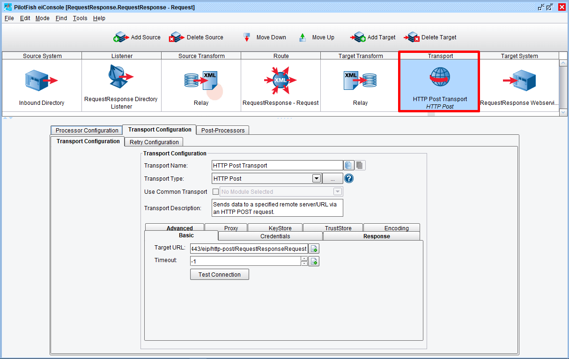Click the ellipsis button beside Transport Type
Screen dimensions: 569x359
[332, 178]
